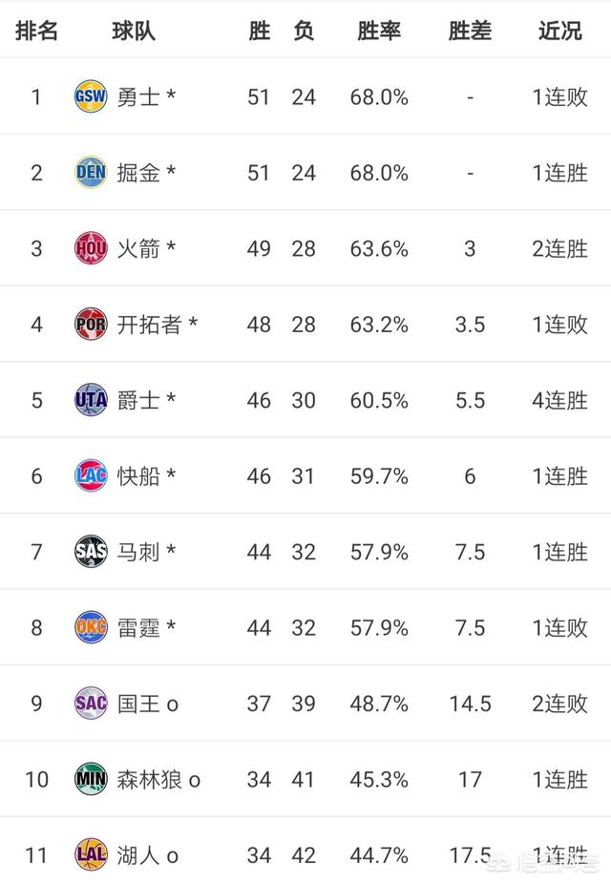Click the Spurs SAS team logo

[91, 552]
